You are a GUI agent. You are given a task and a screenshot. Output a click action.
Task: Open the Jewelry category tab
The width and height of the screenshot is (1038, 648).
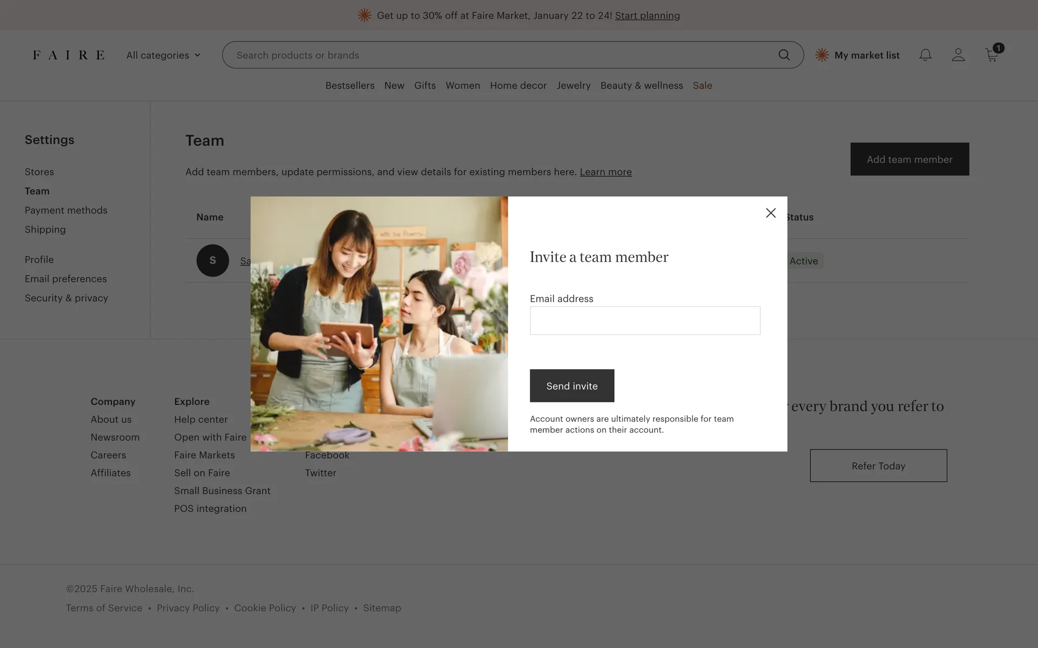(573, 85)
